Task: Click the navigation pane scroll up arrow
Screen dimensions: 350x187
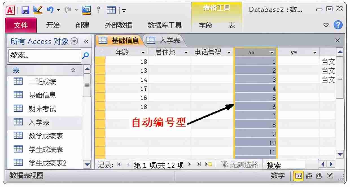Action: (87, 69)
